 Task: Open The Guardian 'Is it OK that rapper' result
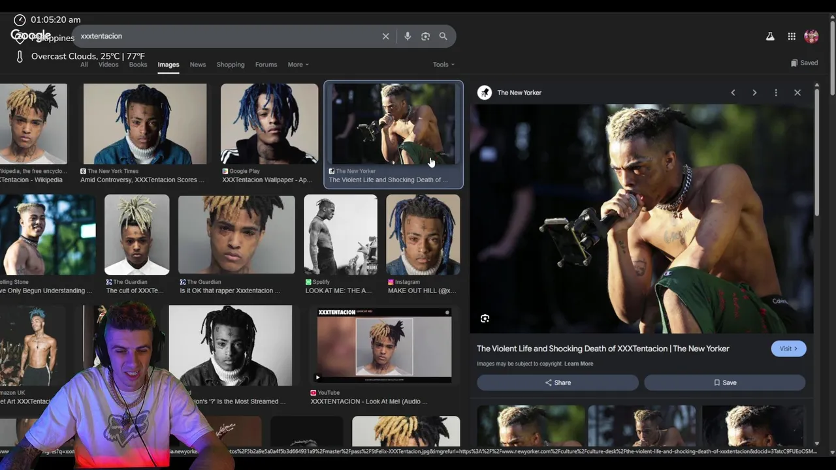point(236,234)
